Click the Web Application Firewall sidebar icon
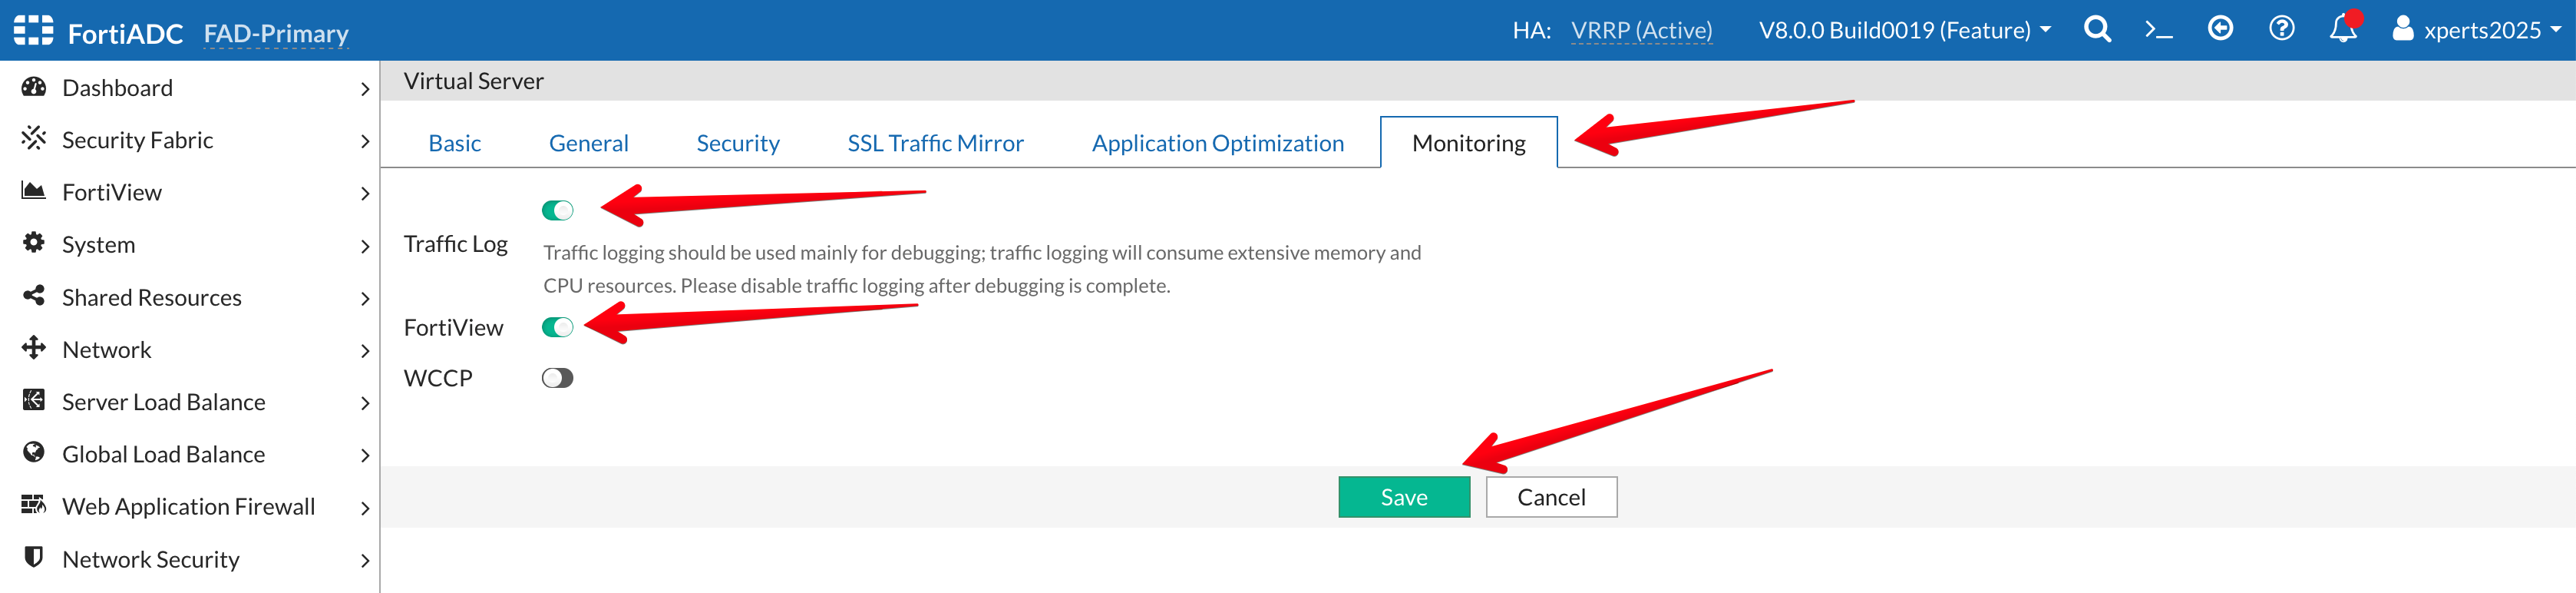2576x593 pixels. (34, 505)
